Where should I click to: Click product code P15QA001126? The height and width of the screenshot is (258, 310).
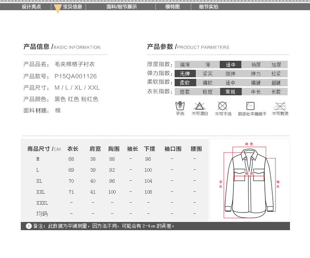pos(75,76)
